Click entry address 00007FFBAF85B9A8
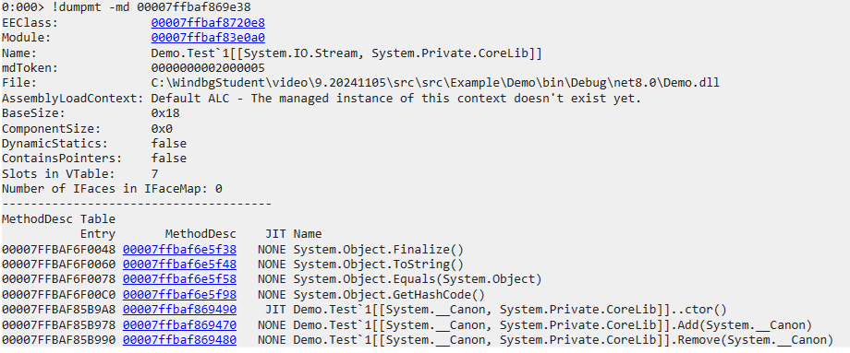 [58, 310]
